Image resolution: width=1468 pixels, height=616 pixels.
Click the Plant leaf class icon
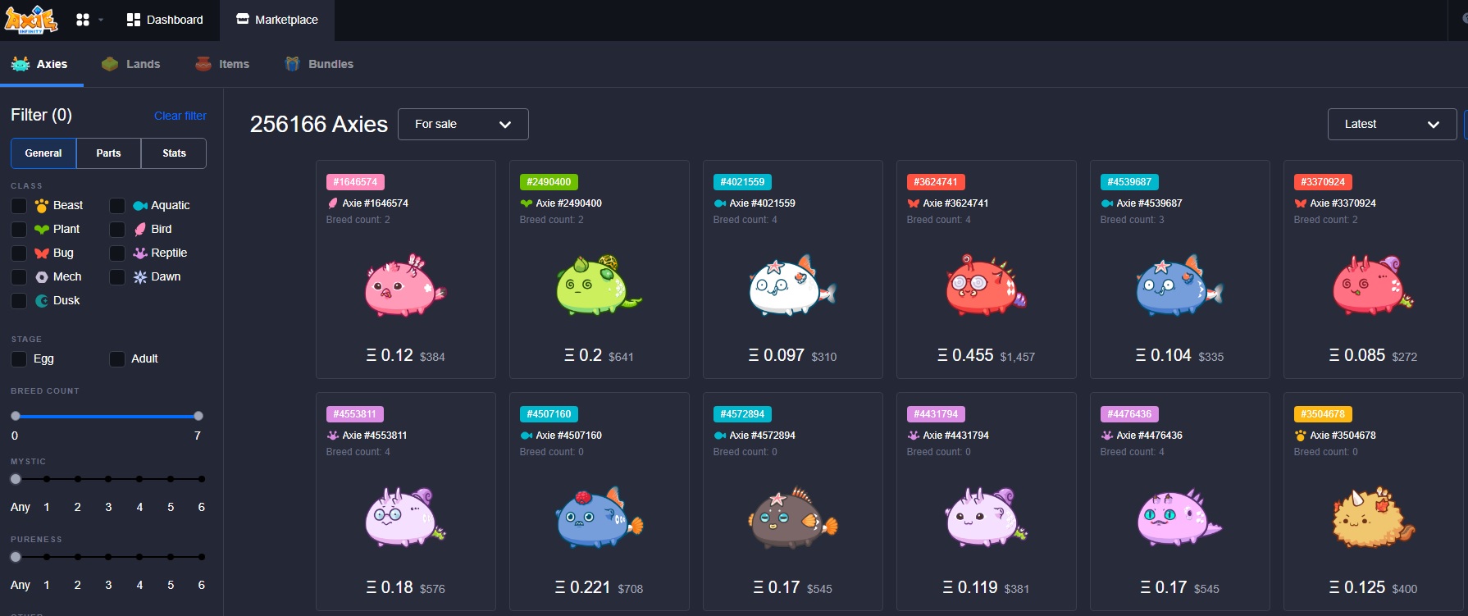pyautogui.click(x=42, y=230)
